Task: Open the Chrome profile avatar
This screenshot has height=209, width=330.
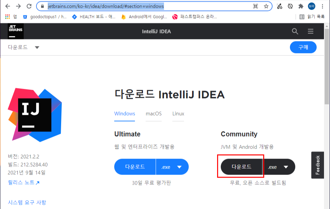Action: (312, 6)
